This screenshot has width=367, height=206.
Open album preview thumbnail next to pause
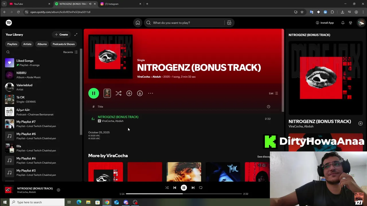coord(107,93)
